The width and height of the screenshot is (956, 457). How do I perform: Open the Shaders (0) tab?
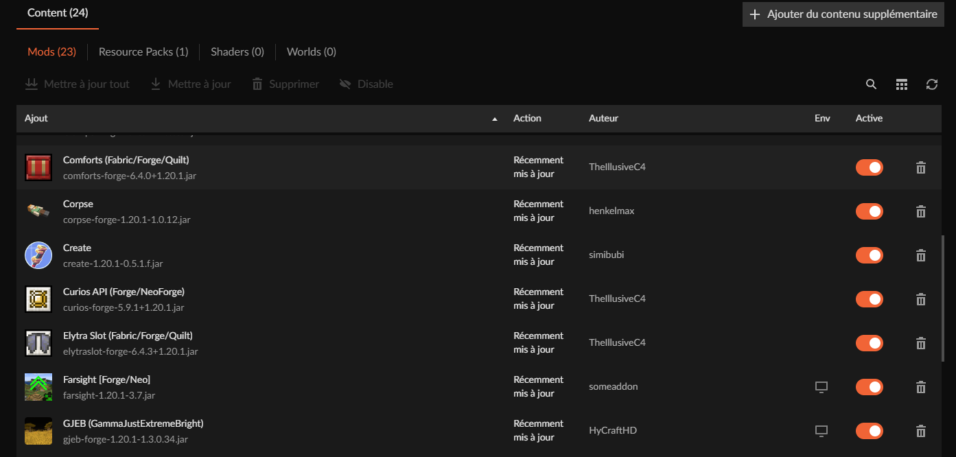237,52
